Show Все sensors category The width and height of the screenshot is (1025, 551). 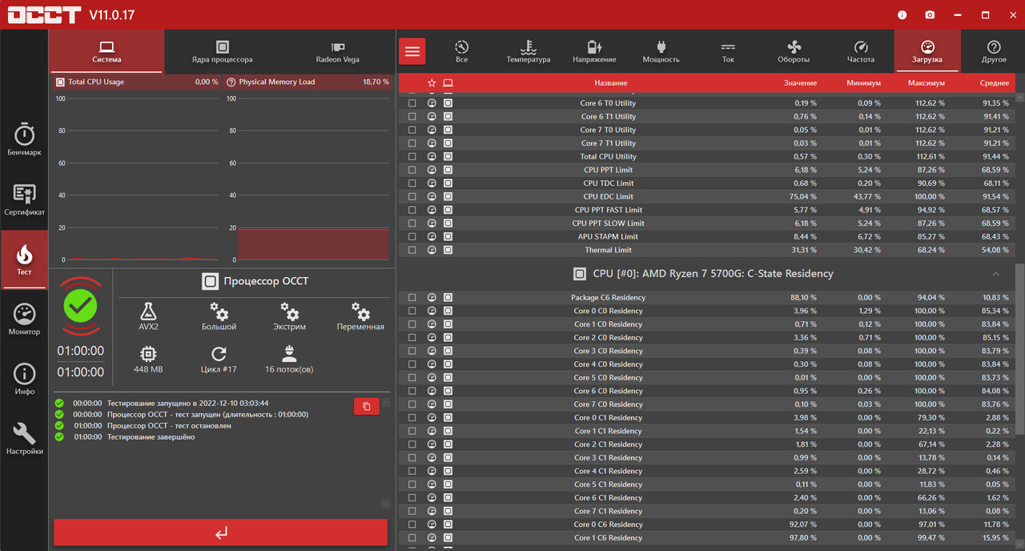coord(461,51)
